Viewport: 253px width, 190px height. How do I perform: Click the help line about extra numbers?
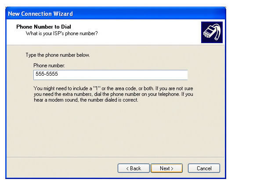click(x=113, y=94)
